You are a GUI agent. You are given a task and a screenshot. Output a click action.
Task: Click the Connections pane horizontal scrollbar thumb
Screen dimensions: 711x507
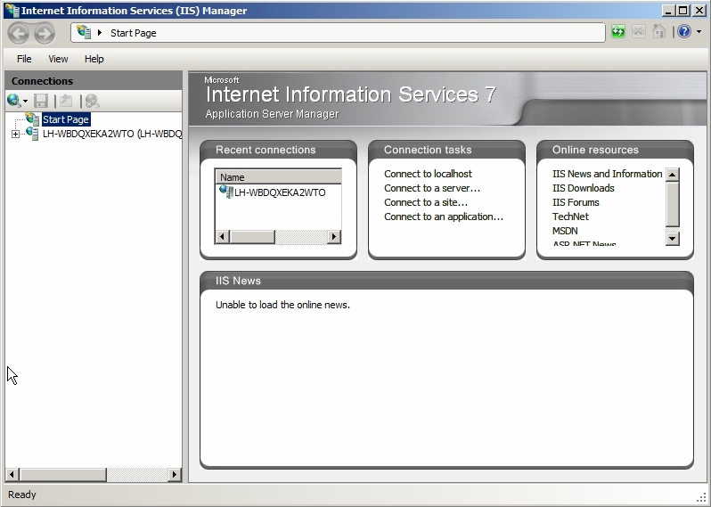[62, 474]
